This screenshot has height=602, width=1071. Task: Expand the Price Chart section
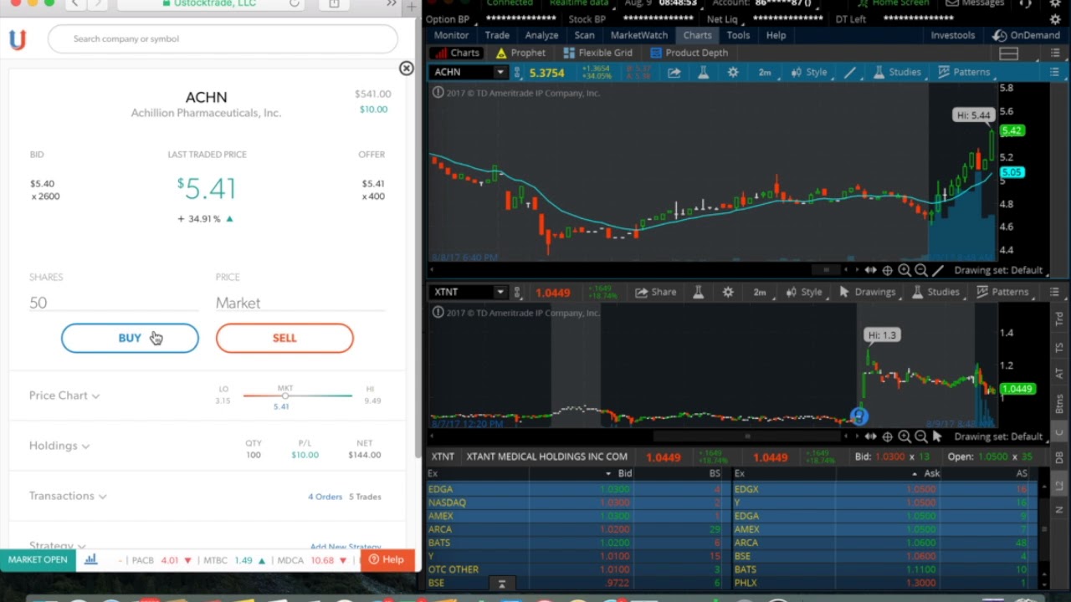(64, 395)
